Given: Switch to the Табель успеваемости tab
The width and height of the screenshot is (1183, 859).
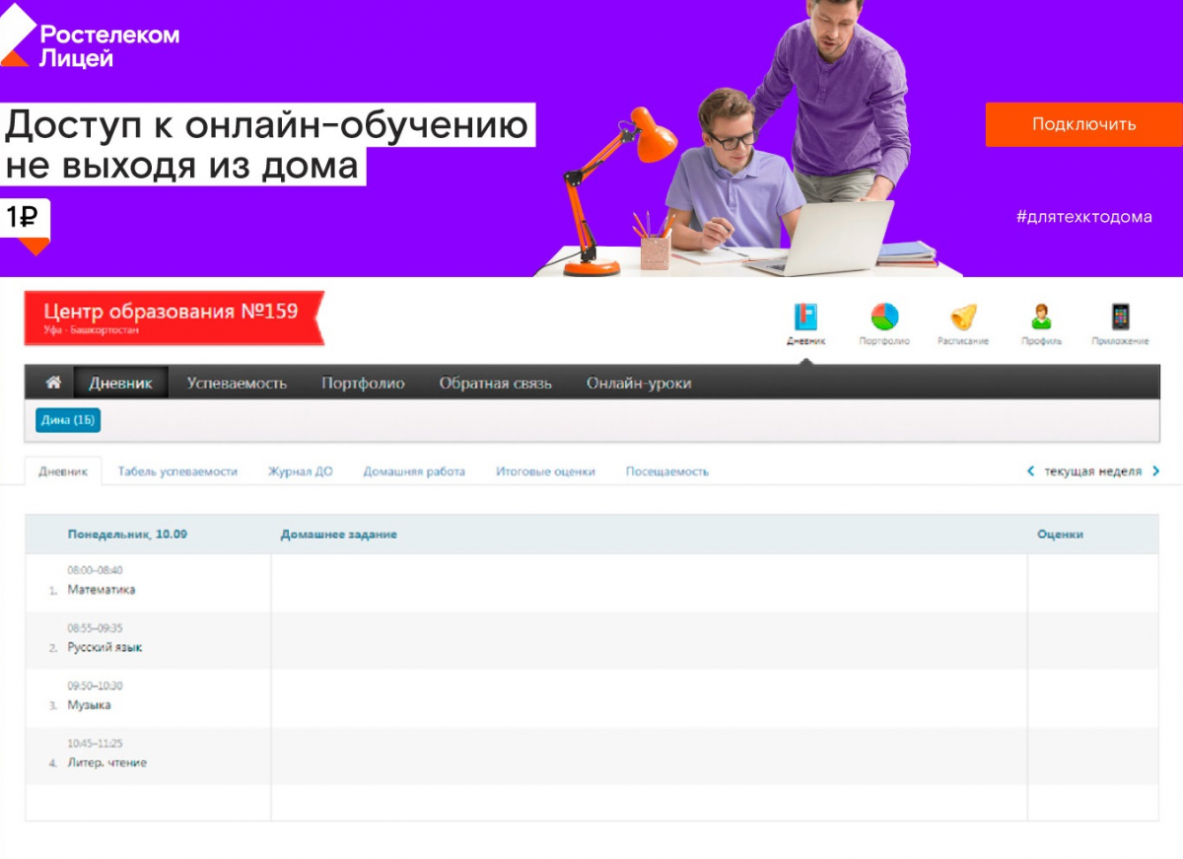Looking at the screenshot, I should pos(177,471).
